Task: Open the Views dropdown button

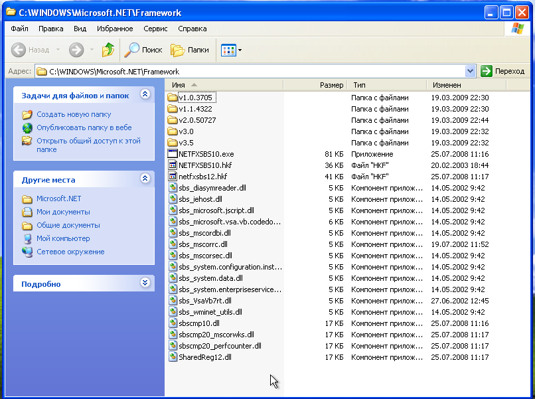Action: coord(232,50)
